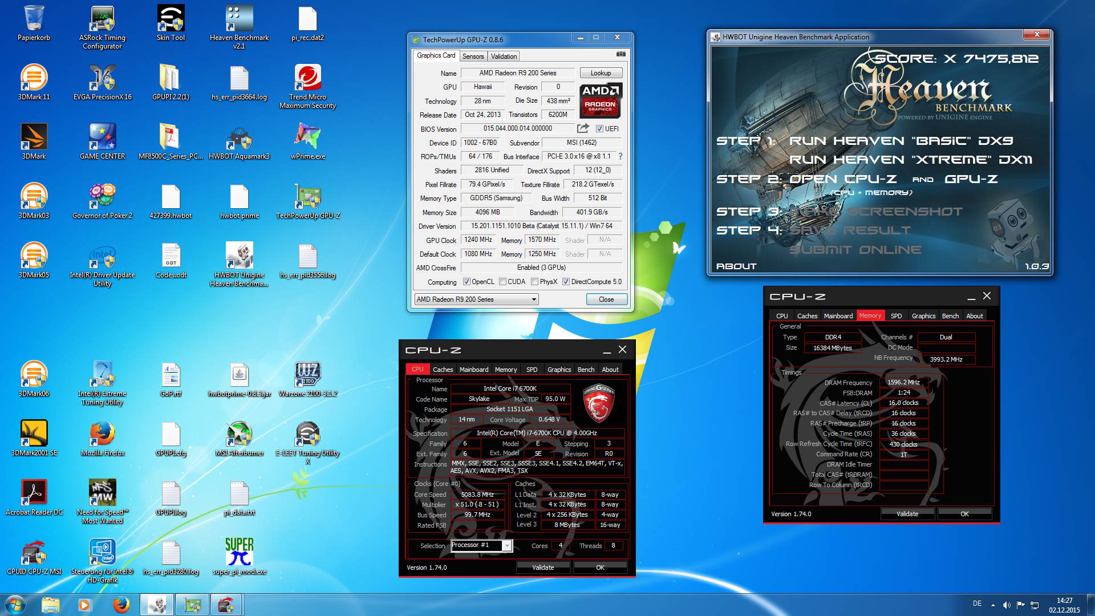Viewport: 1095px width, 616px height.
Task: Launch Skin Tool desktop shortcut
Action: pos(171,23)
